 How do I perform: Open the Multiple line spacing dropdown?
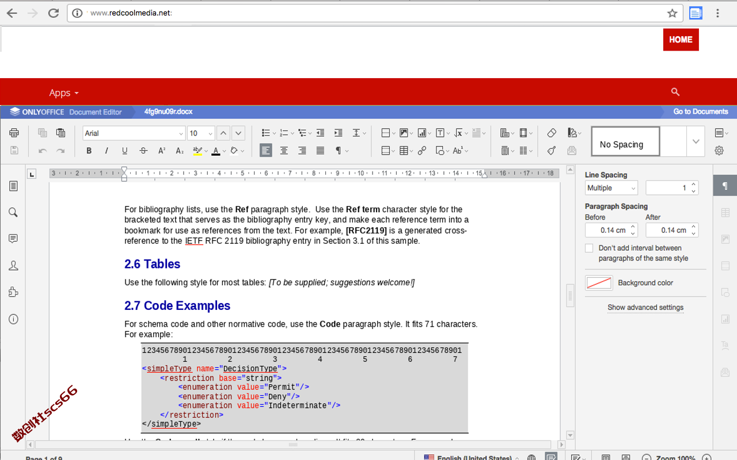(x=611, y=188)
